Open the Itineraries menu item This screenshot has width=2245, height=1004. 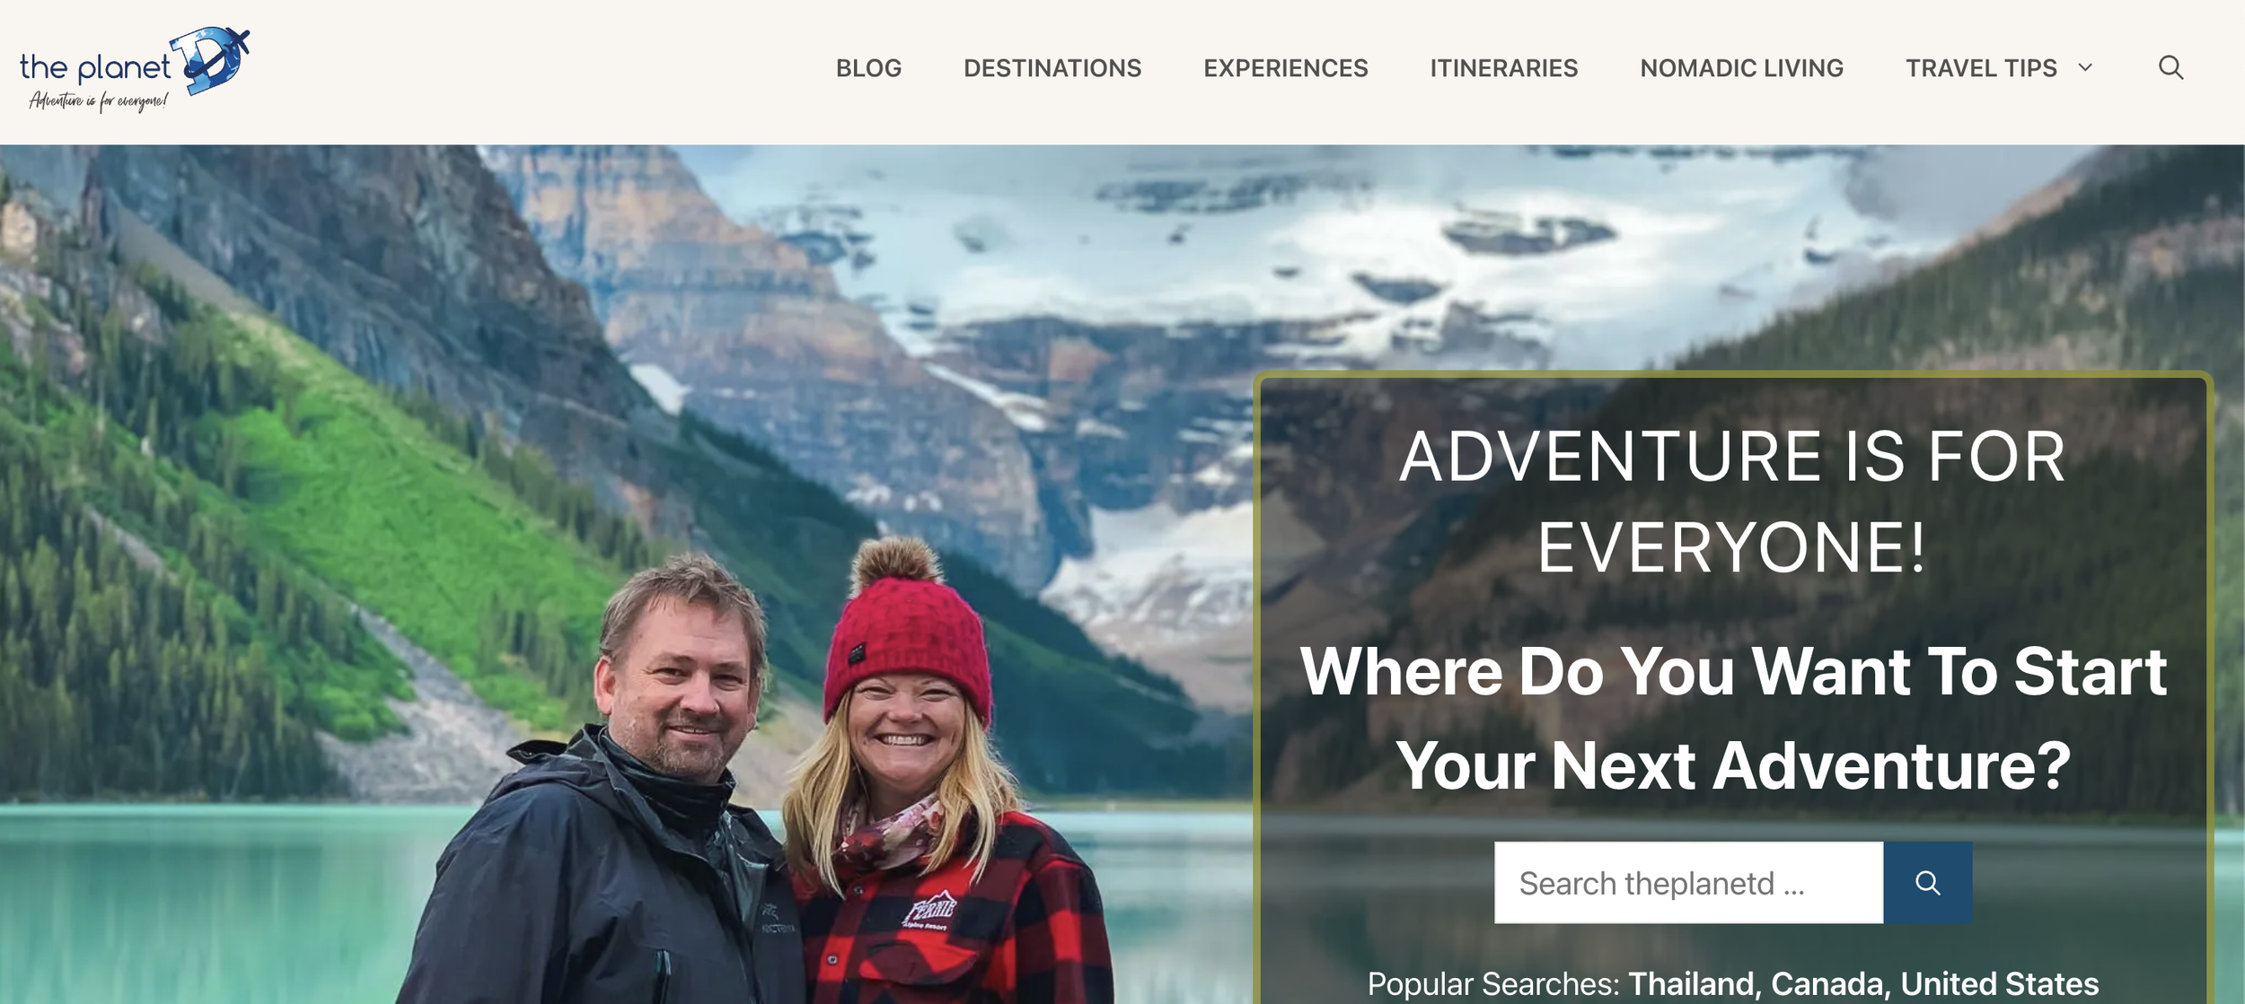pos(1504,68)
